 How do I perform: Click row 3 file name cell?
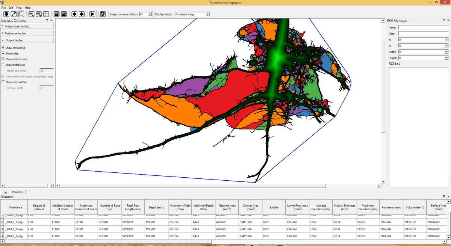click(x=15, y=229)
